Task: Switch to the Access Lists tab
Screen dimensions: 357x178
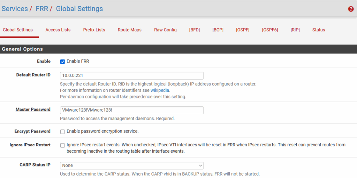Action: (58, 30)
